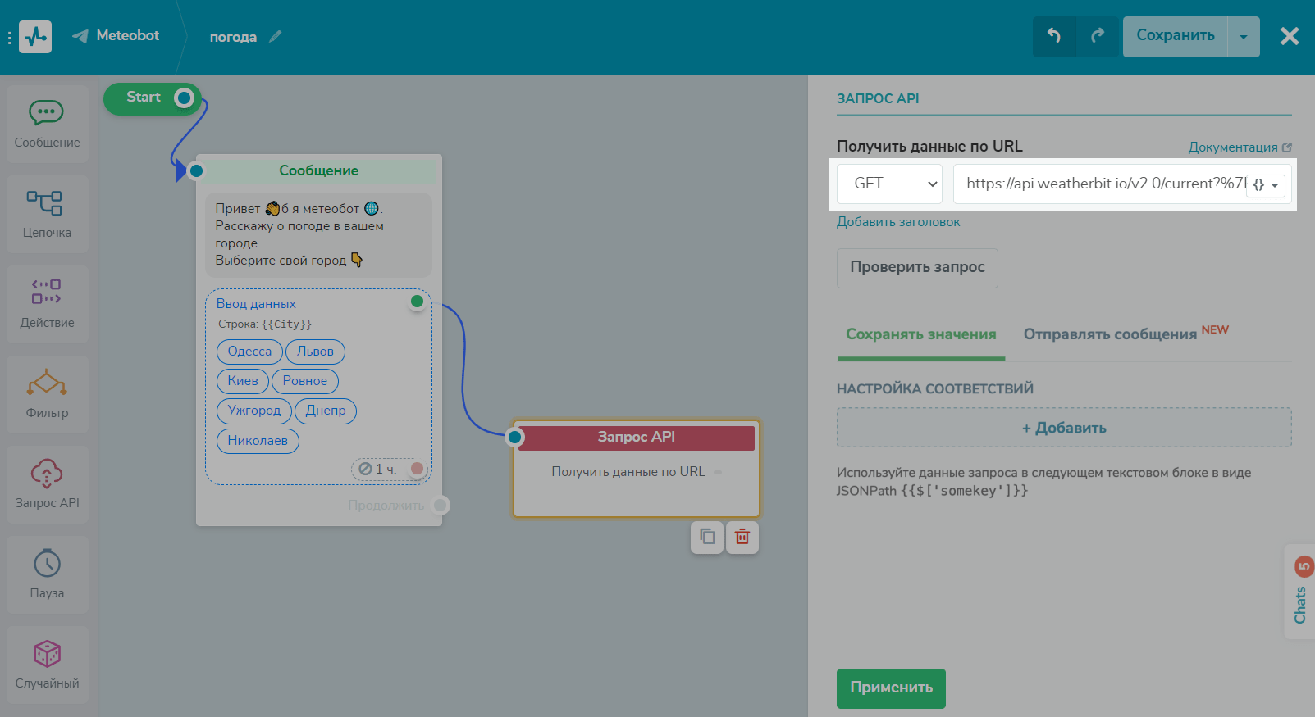
Task: Click Добавить заголовок link
Action: (x=898, y=222)
